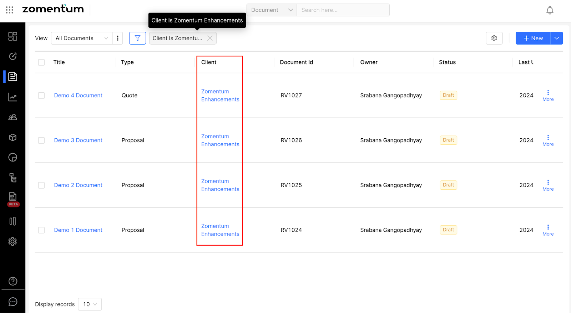Open the products cube icon in sidebar

tap(13, 137)
